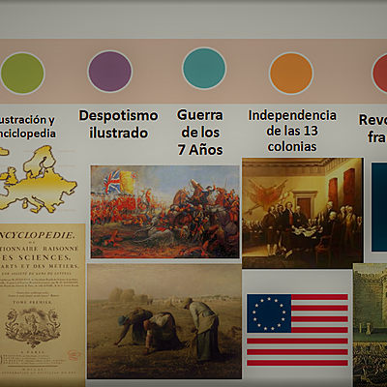
Task: Select the 'Guerra de los 7 Años' heading
Action: click(x=200, y=133)
